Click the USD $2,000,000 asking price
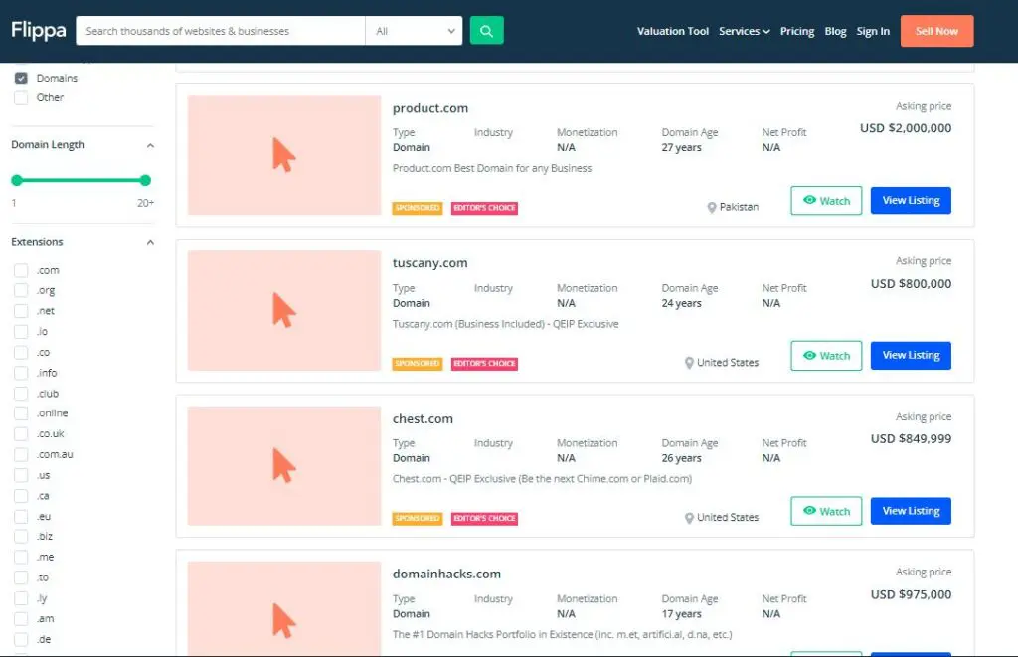Image resolution: width=1018 pixels, height=657 pixels. (x=906, y=128)
